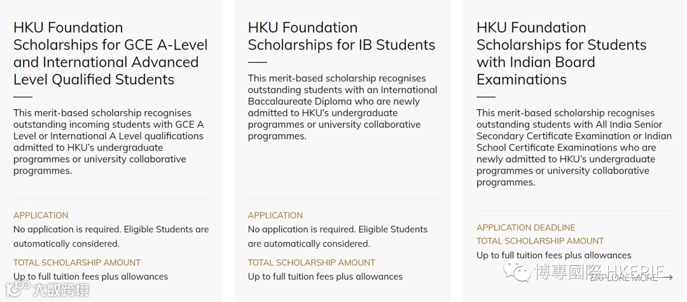Click the IB scholarship description paragraph
Screen dimensions: 687x302
342,107
